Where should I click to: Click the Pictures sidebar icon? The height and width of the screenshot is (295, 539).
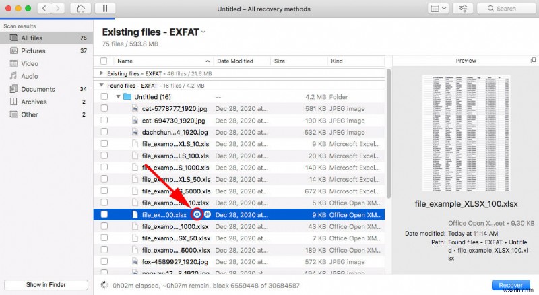[x=13, y=51]
